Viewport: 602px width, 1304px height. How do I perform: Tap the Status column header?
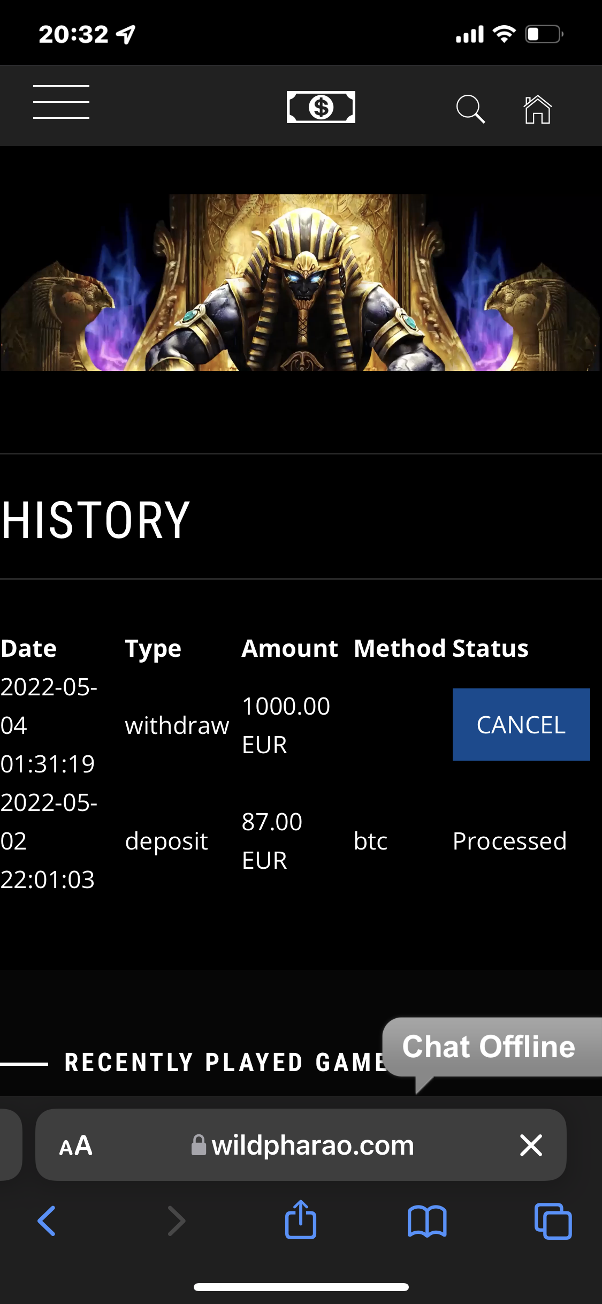(490, 648)
